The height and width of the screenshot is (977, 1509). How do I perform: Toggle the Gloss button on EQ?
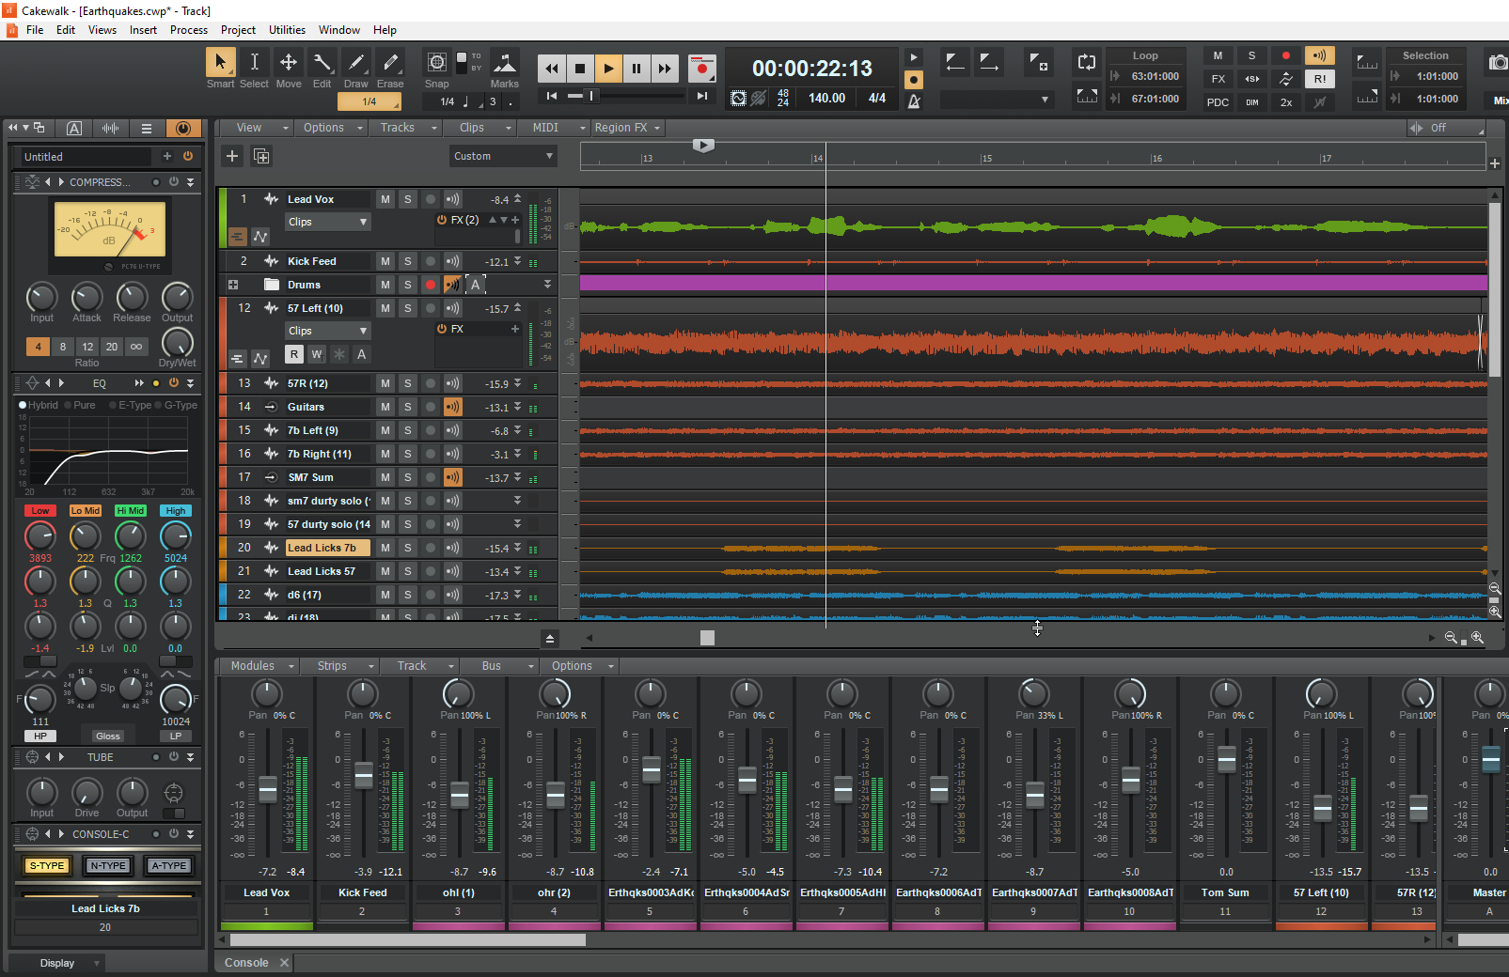108,737
